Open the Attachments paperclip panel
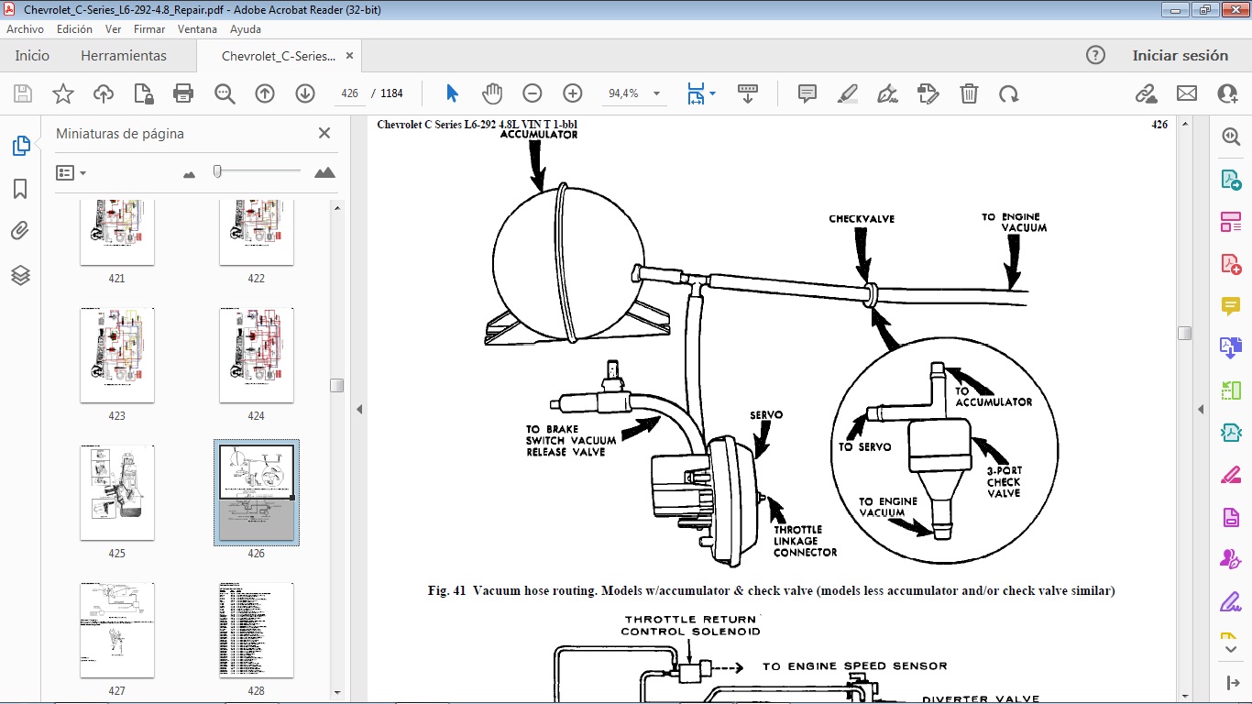 pyautogui.click(x=20, y=231)
